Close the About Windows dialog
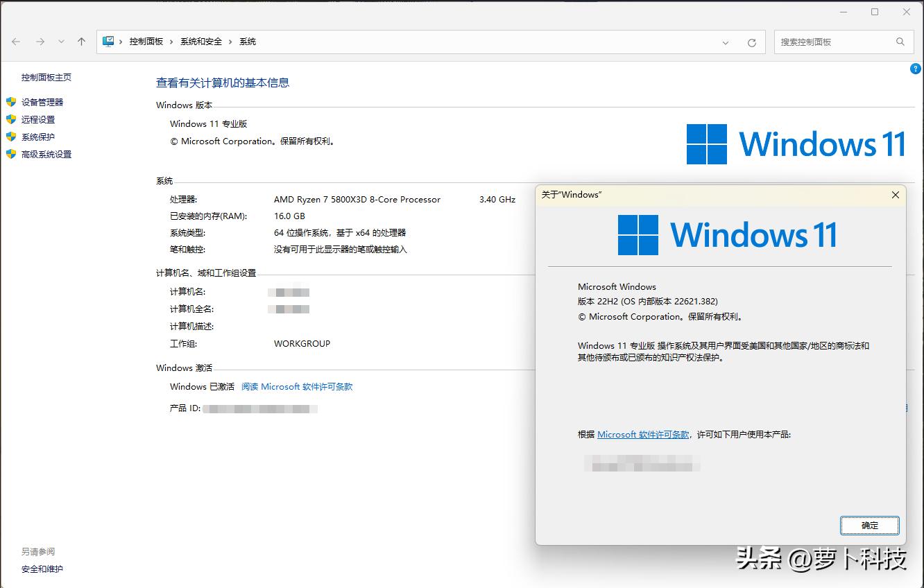 [x=895, y=195]
